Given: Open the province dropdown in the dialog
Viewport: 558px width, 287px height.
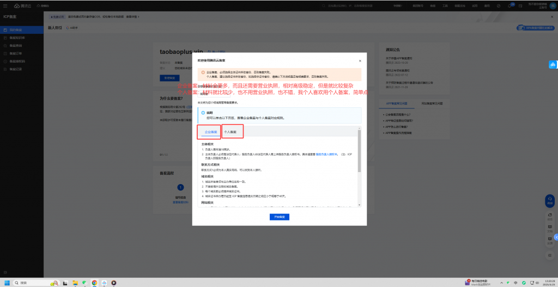Looking at the screenshot, I should (x=214, y=94).
